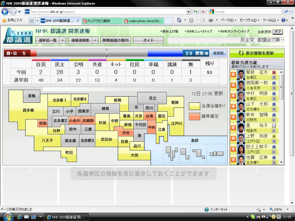
Task: Select 足立 district on map
Action: (153, 98)
